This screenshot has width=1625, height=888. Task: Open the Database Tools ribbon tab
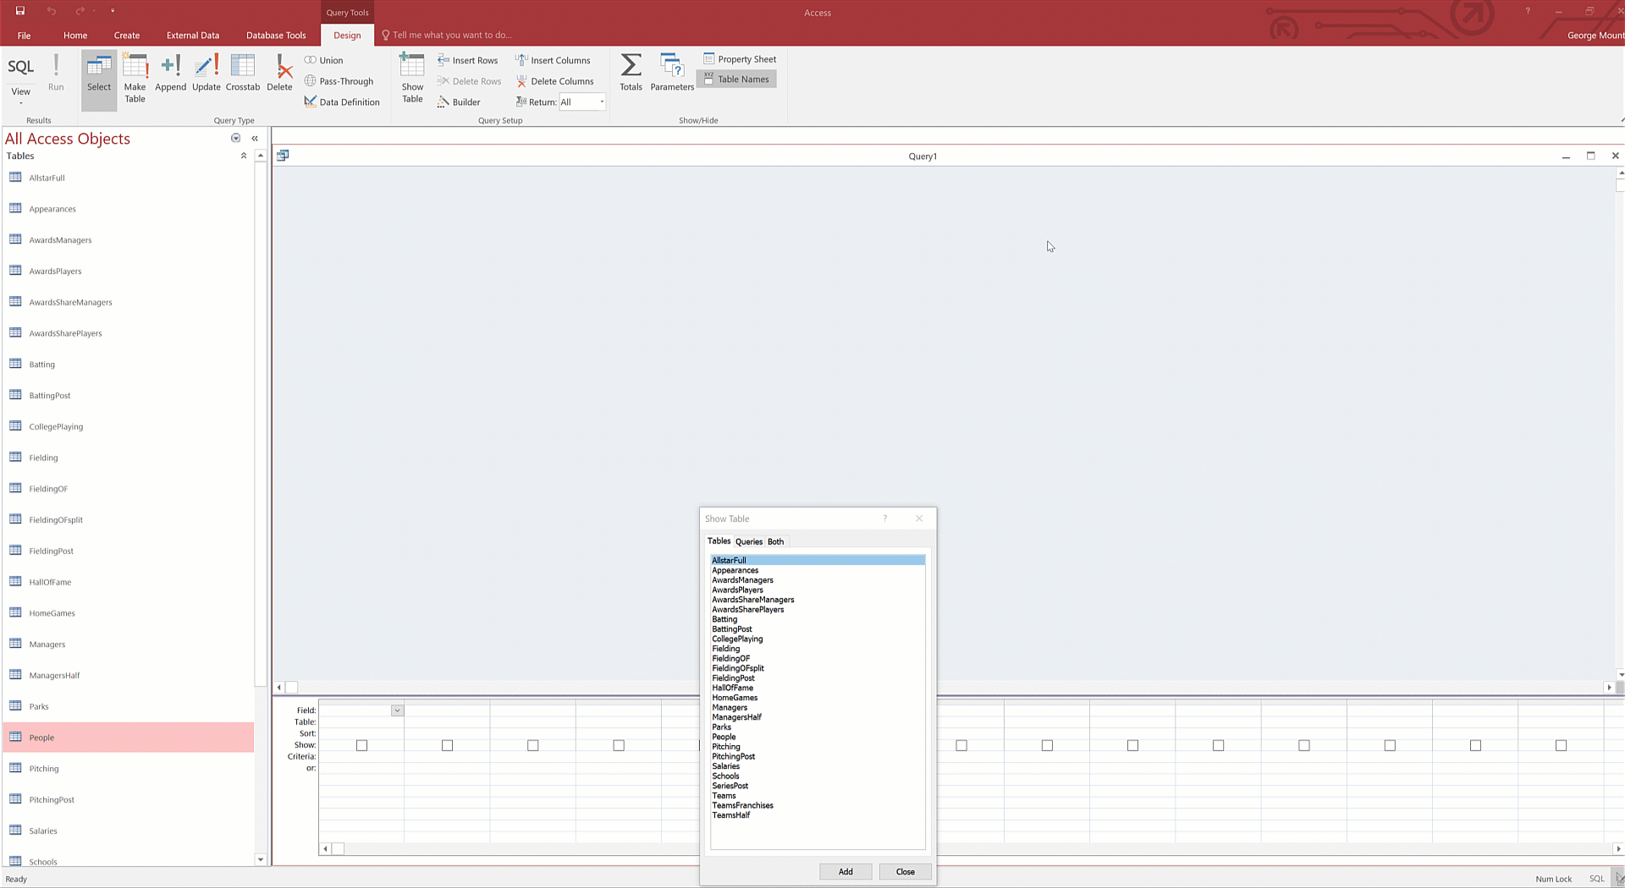276,36
